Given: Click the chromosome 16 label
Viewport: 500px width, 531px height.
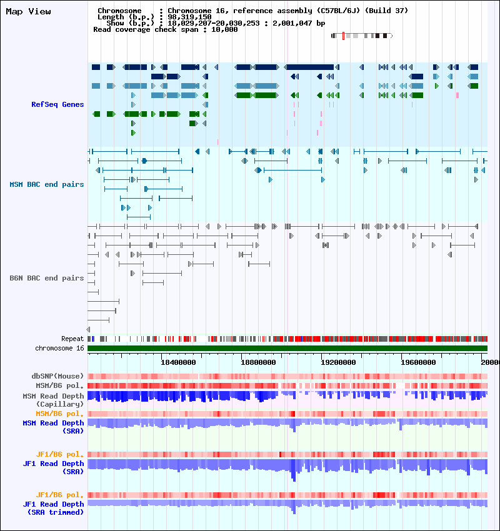Looking at the screenshot, I should [59, 348].
